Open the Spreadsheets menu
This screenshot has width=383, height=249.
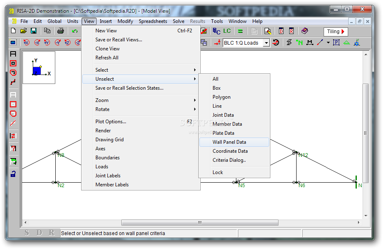click(153, 21)
